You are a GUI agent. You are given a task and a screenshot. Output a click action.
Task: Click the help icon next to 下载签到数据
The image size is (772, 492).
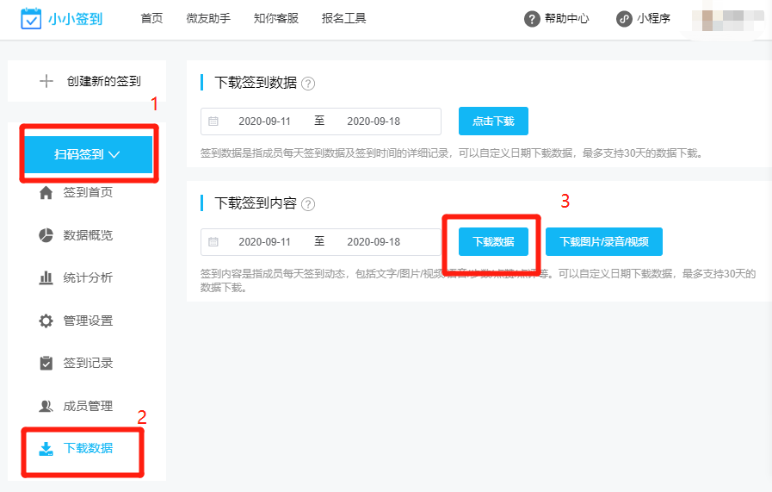pyautogui.click(x=308, y=84)
